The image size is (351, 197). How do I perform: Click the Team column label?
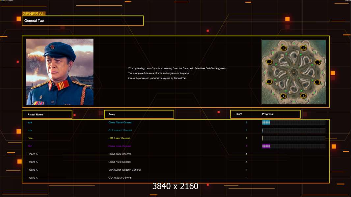pyautogui.click(x=239, y=114)
